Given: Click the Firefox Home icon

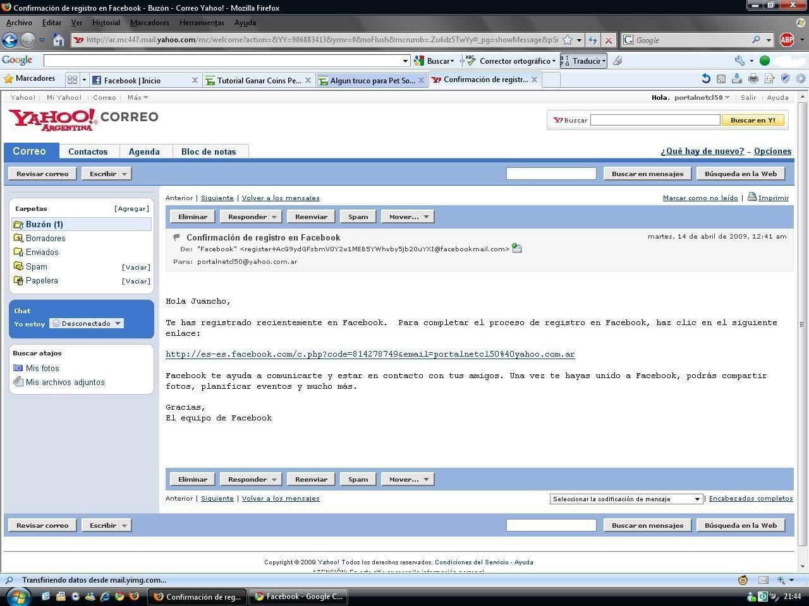Looking at the screenshot, I should point(58,40).
